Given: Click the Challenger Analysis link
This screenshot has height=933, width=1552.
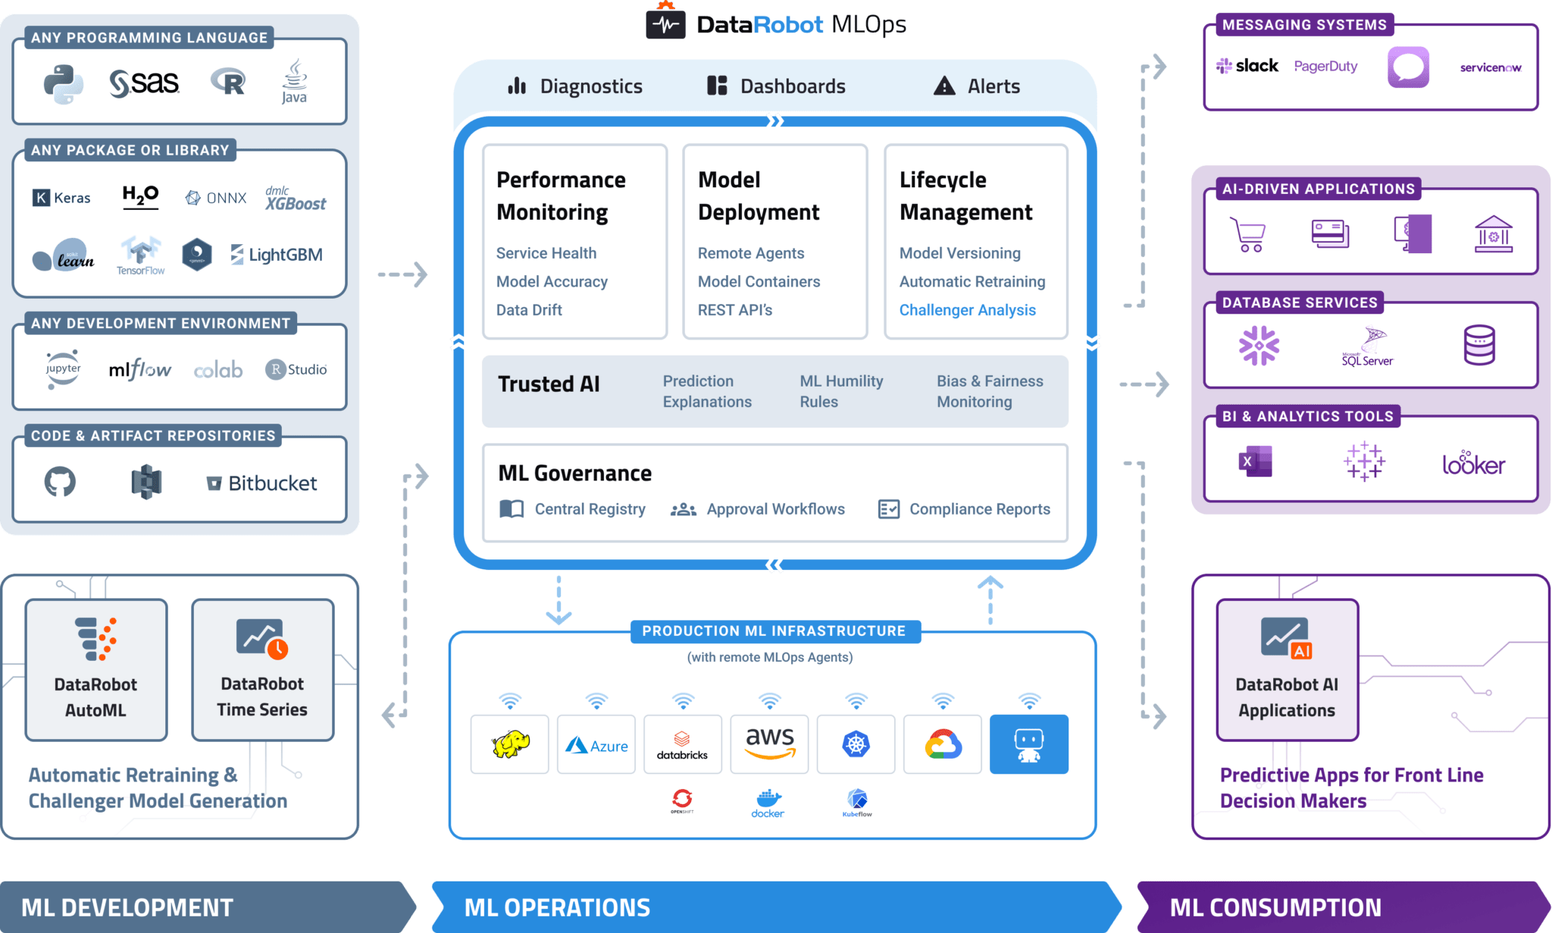Looking at the screenshot, I should 967,310.
